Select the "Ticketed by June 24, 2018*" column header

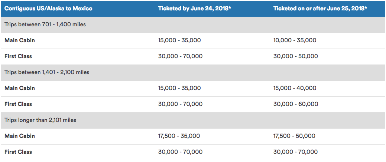pos(195,8)
